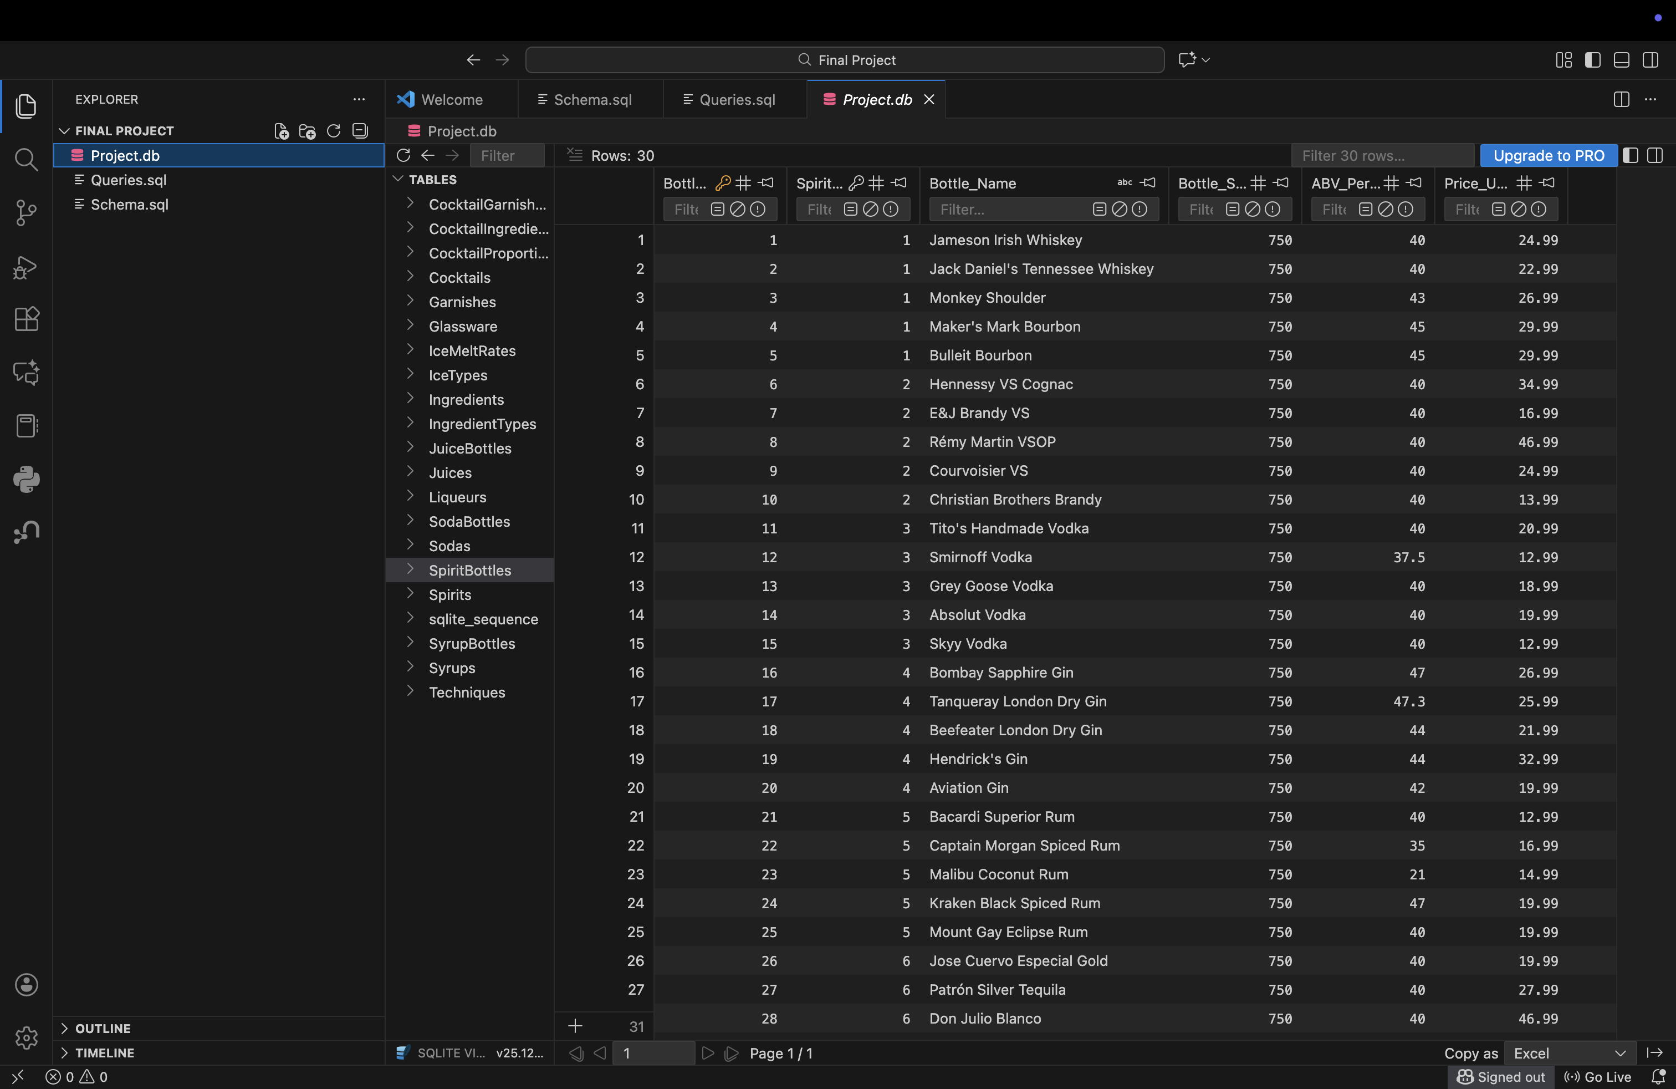Image resolution: width=1676 pixels, height=1089 pixels.
Task: Click the errors and warnings status indicator
Action: coord(76,1077)
